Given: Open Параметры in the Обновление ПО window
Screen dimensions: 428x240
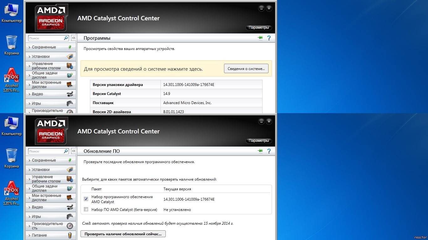Looking at the screenshot, I should point(259,141).
